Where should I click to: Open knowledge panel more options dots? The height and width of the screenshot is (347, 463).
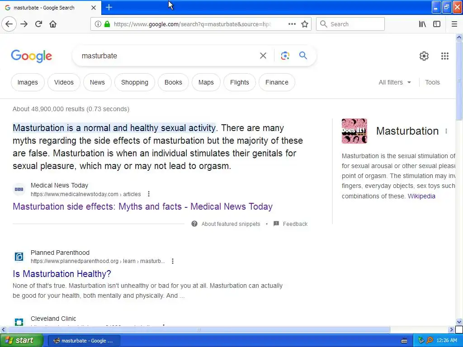(x=446, y=131)
